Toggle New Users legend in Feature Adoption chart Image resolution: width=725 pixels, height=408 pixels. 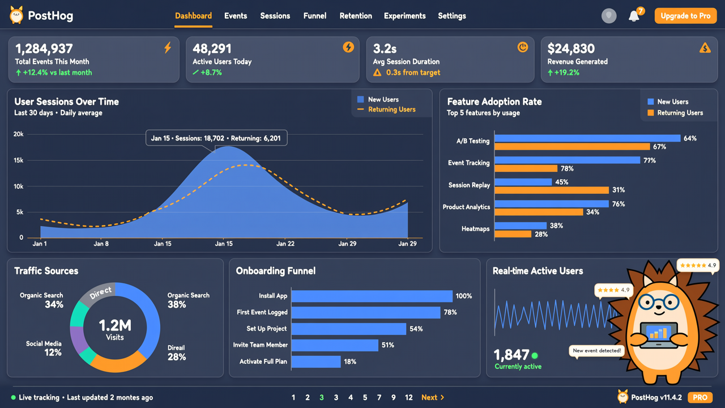pyautogui.click(x=668, y=101)
